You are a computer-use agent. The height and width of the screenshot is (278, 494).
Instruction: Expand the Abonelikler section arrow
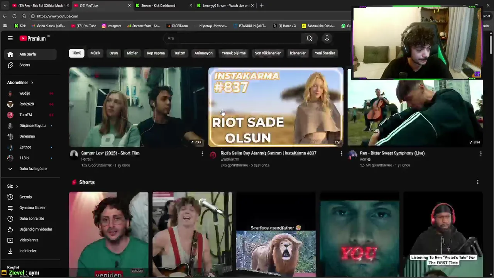click(x=32, y=83)
